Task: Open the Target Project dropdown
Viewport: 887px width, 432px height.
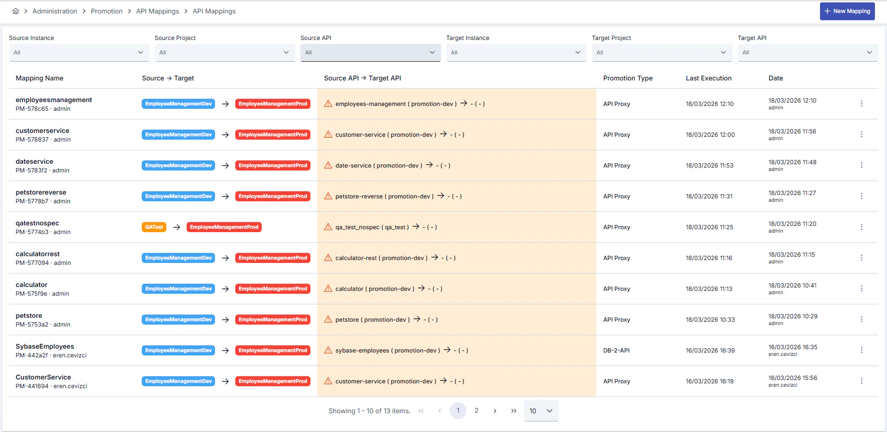Action: pyautogui.click(x=662, y=52)
